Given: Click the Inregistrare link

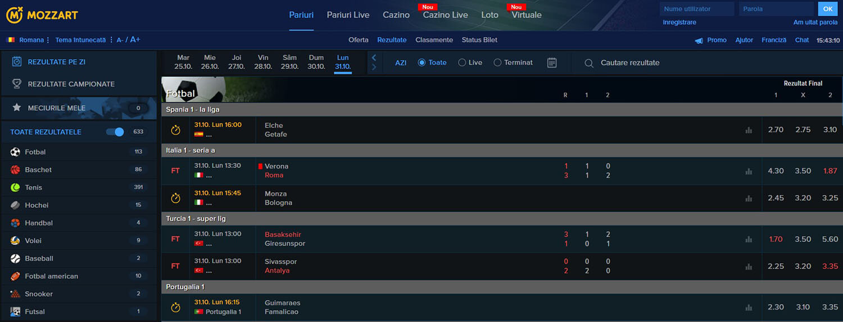Looking at the screenshot, I should [679, 22].
